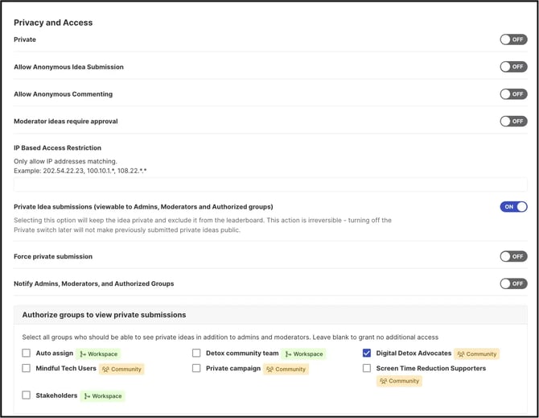
Task: Toggle the Private switch on
Action: coord(513,39)
